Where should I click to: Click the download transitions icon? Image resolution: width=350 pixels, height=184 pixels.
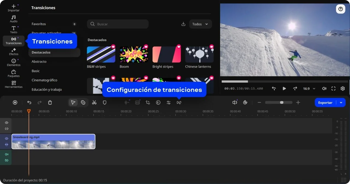(x=183, y=24)
